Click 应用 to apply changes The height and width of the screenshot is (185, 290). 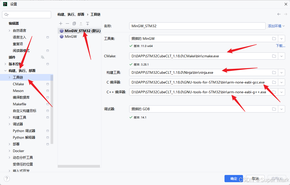coord(277,179)
